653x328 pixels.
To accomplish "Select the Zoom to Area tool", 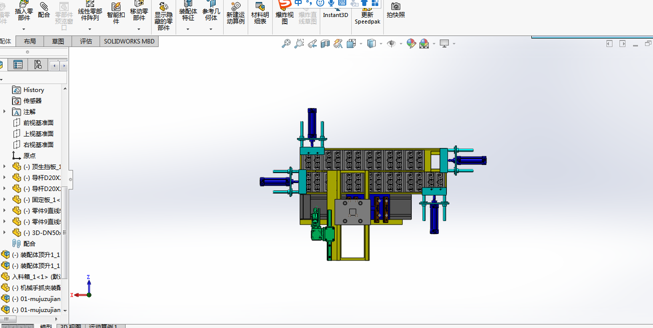I will (x=299, y=43).
